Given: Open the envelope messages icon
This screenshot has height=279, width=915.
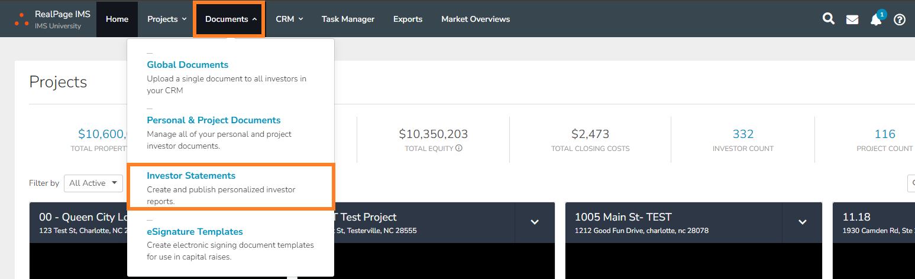Looking at the screenshot, I should click(852, 19).
